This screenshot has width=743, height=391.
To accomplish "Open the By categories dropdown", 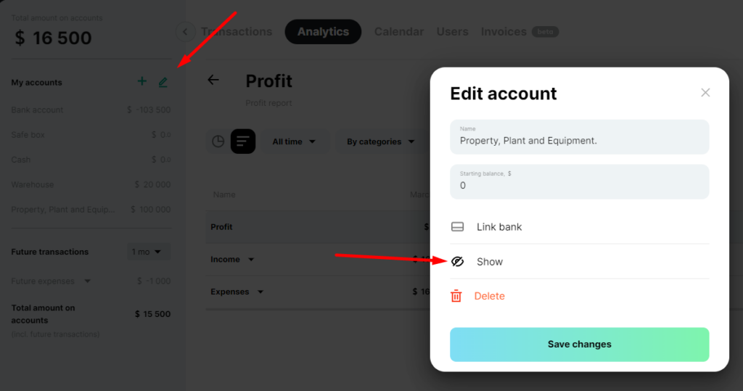I will click(x=380, y=141).
